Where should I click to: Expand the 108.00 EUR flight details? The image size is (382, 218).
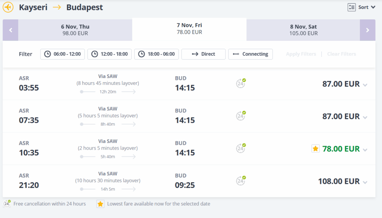pyautogui.click(x=365, y=182)
